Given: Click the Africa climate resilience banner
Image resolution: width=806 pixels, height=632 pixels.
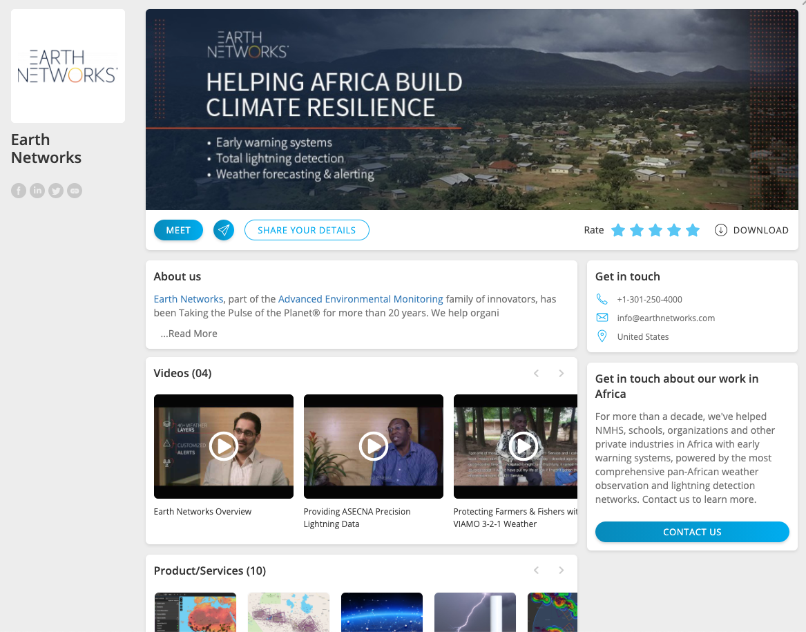Looking at the screenshot, I should tap(472, 109).
